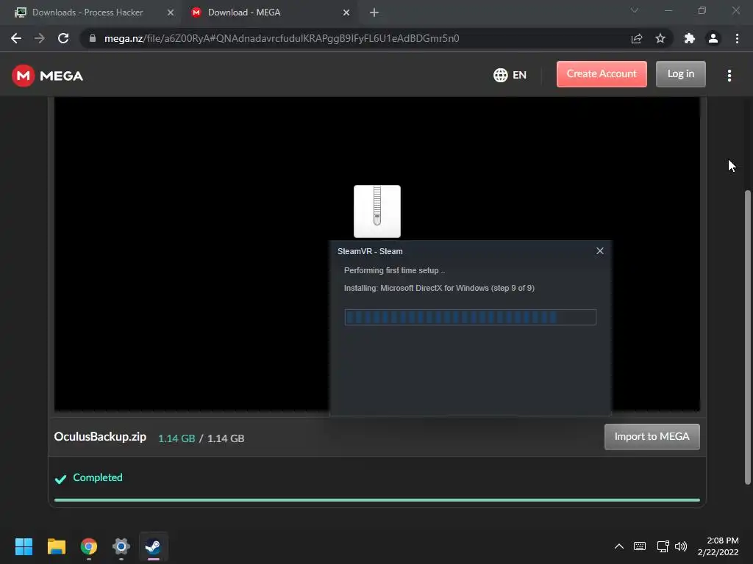Click the SteamVR - Steam dialog title

[370, 251]
